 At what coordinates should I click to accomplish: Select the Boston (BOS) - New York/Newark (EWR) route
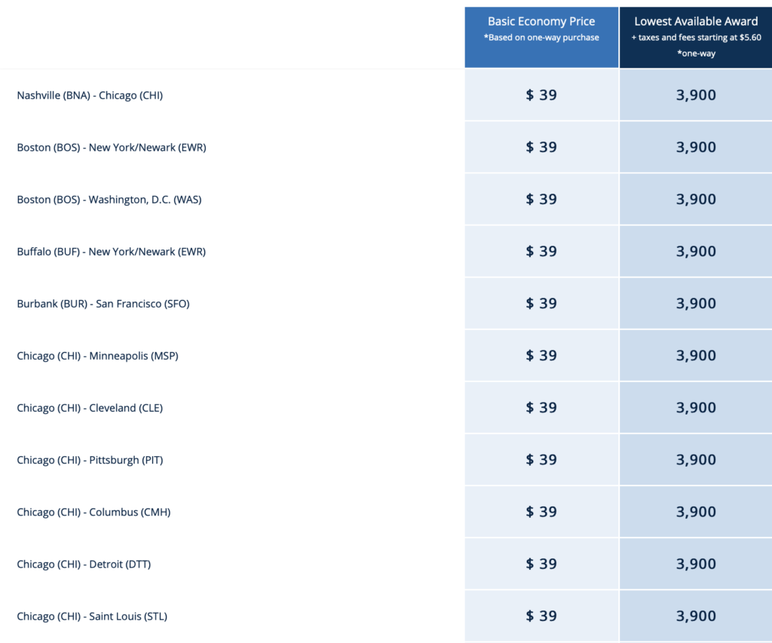coord(111,147)
